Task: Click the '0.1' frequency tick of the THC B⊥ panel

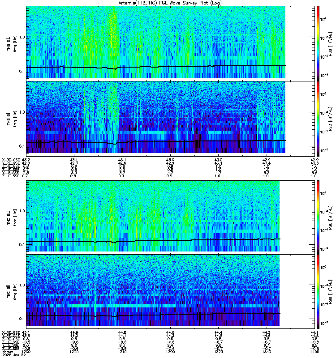Action: coord(22,244)
